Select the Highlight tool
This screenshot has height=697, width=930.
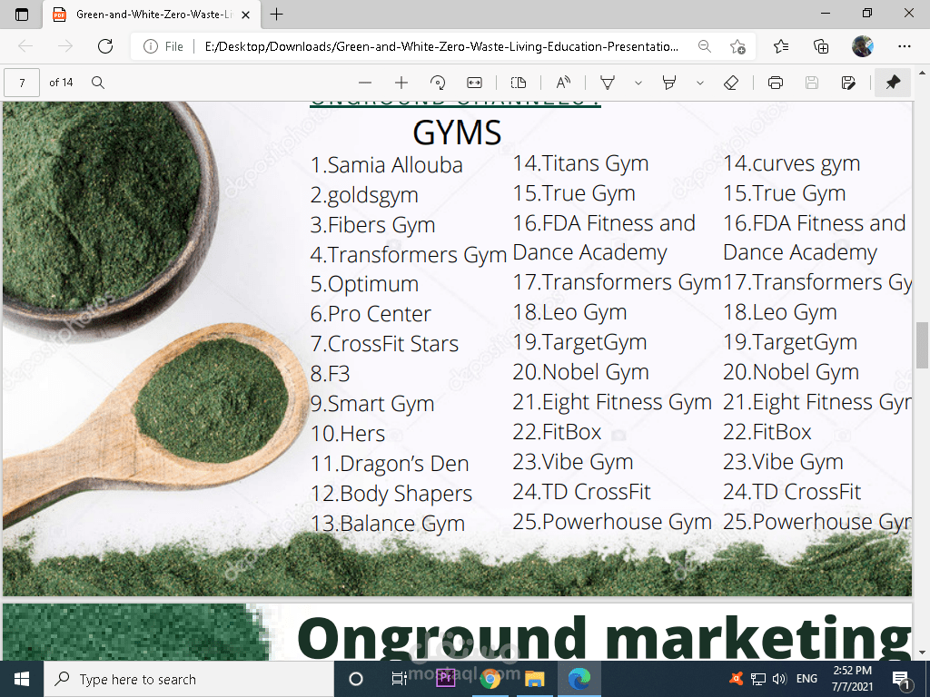(669, 83)
